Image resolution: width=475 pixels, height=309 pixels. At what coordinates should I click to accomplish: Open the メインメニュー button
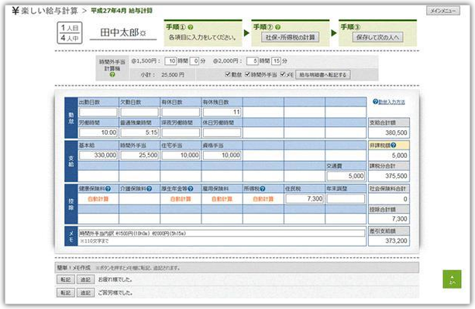[x=443, y=11]
